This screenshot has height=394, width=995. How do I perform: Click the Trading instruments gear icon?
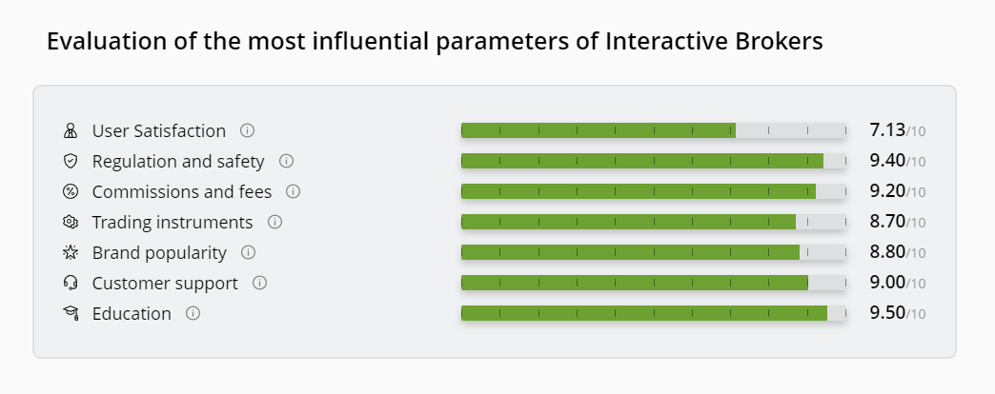point(70,223)
